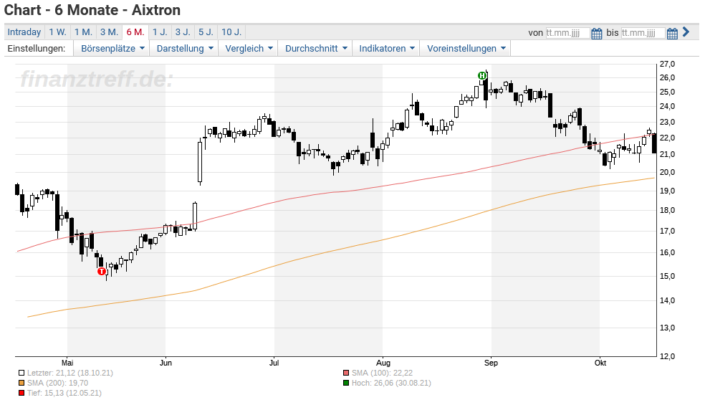705x405 pixels.
Task: Open the Indikatoren dropdown
Action: [387, 48]
